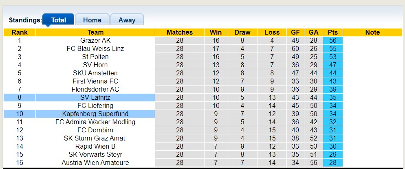Click the Matches column header
Image resolution: width=405 pixels, height=169 pixels.
click(x=180, y=32)
